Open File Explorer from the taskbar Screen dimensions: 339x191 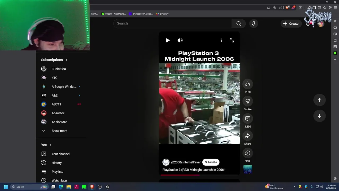(69, 187)
